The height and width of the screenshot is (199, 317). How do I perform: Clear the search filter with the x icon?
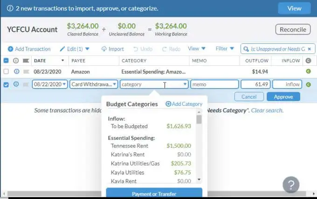click(310, 49)
